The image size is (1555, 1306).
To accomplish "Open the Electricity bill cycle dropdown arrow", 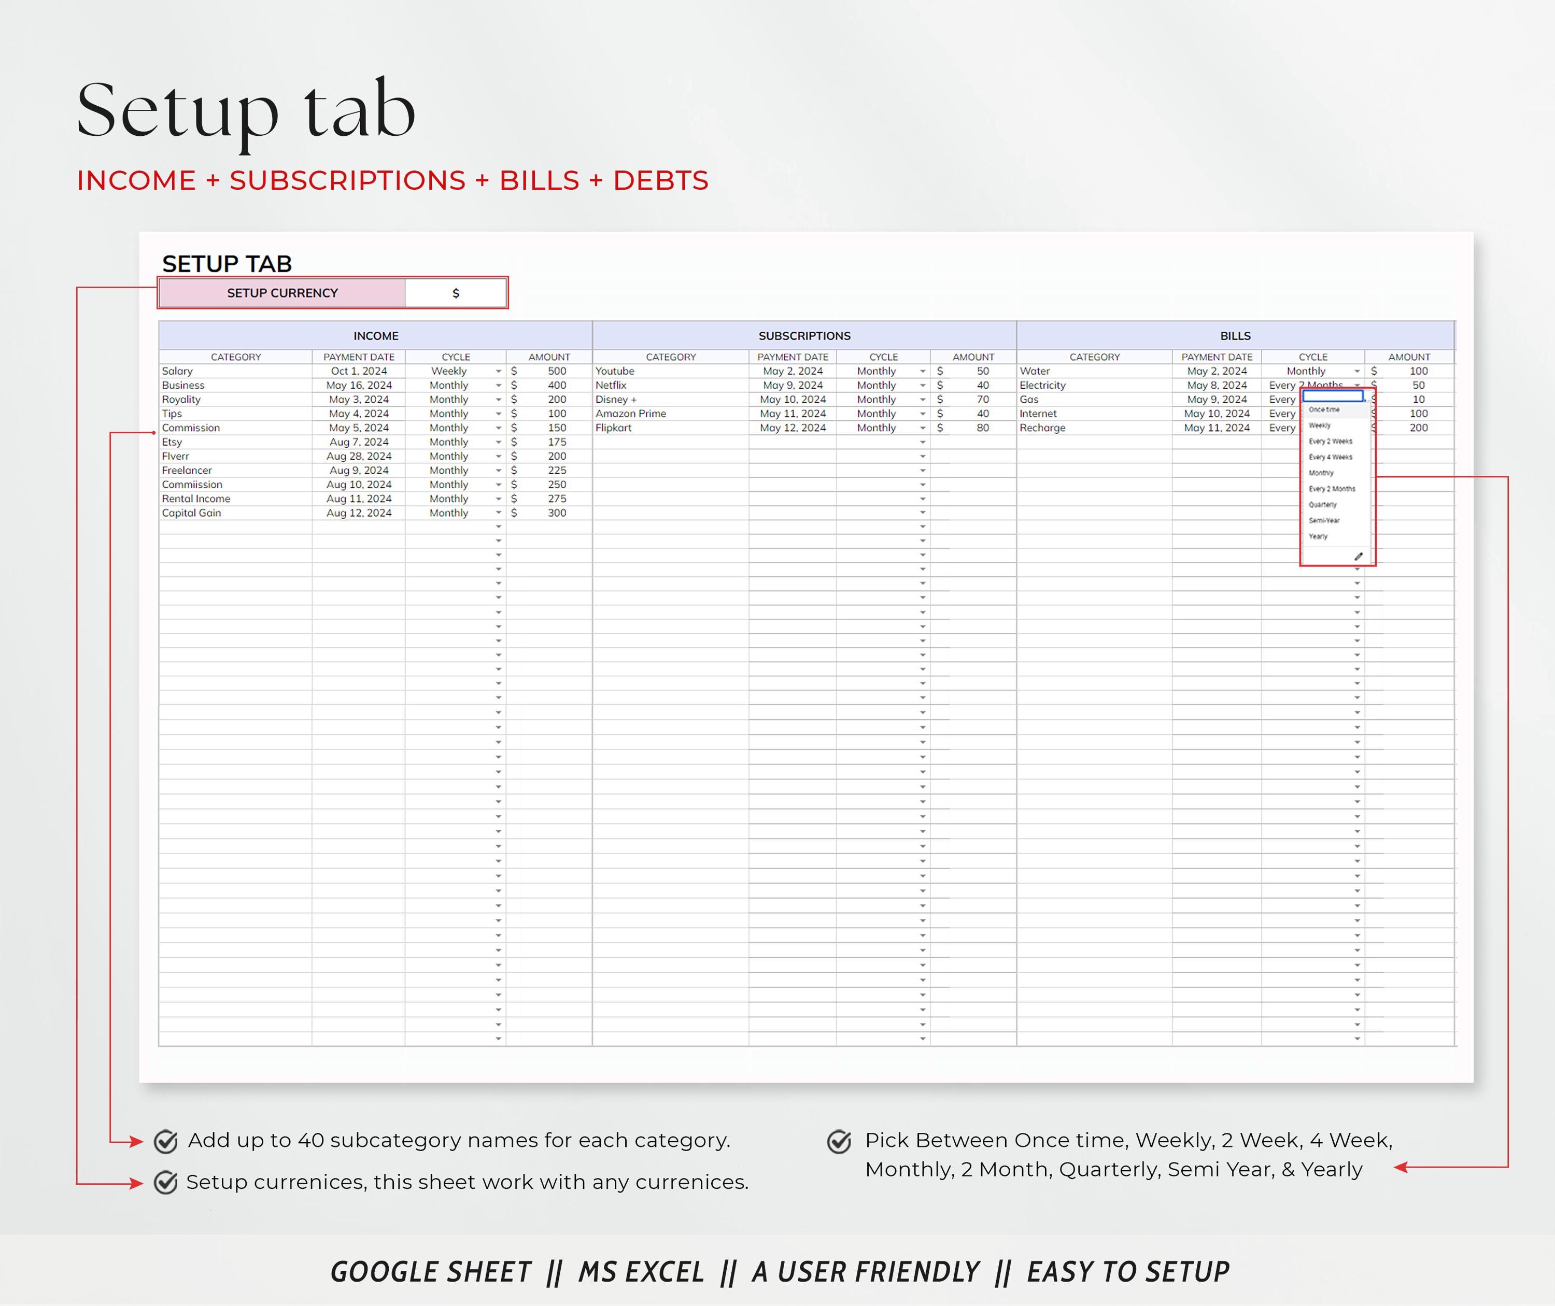I will click(x=1356, y=385).
